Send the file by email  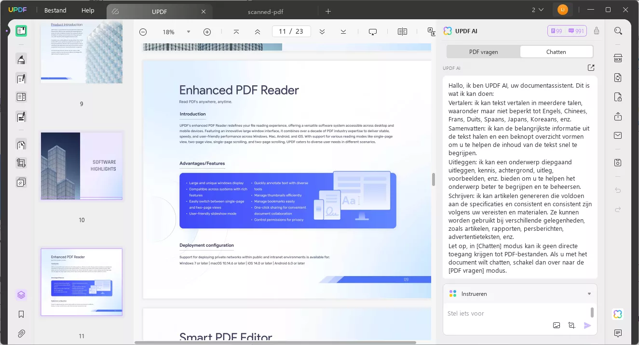pos(618,135)
